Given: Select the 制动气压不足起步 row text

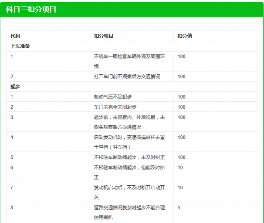Looking at the screenshot, I should [x=113, y=97].
